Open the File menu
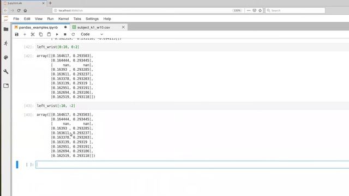 [x=16, y=19]
